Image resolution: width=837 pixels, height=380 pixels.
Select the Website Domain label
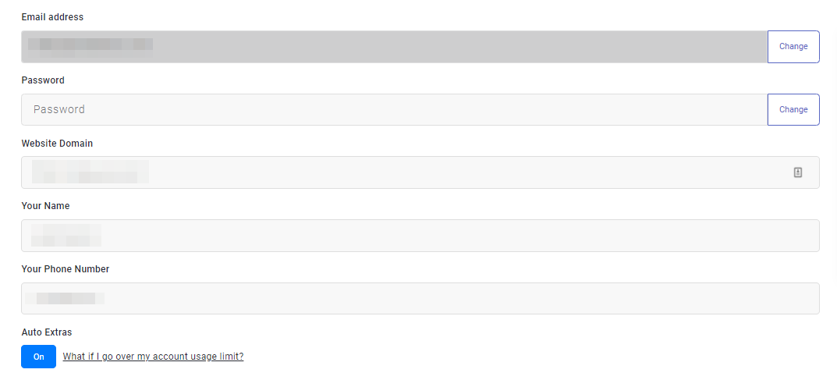tap(57, 144)
